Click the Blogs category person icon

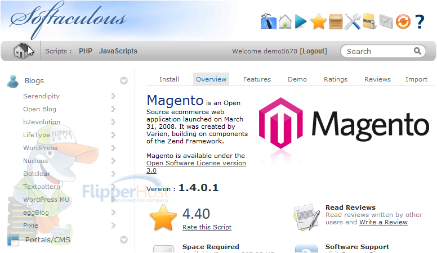coord(13,81)
